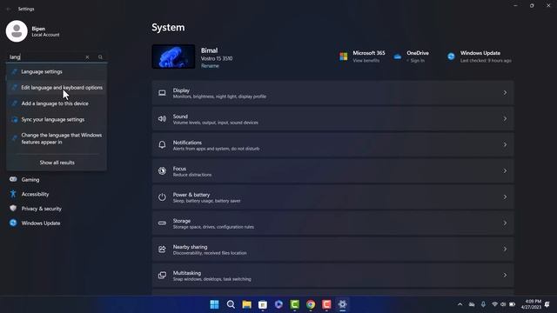This screenshot has width=557, height=313.
Task: Expand the Focus row chevron
Action: click(x=505, y=171)
